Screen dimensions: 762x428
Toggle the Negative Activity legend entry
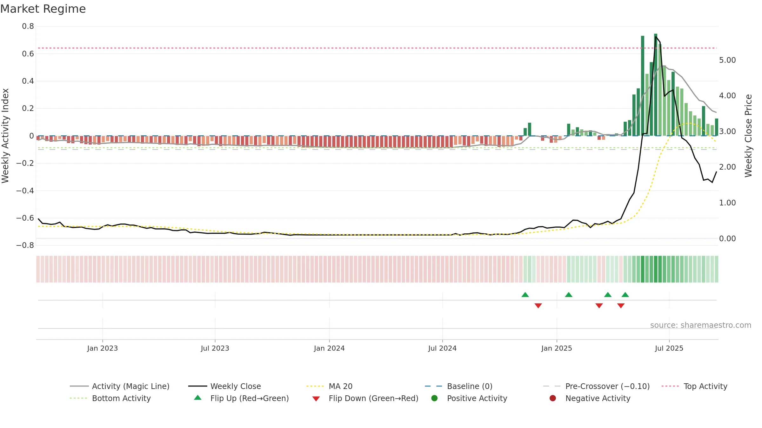click(x=590, y=398)
